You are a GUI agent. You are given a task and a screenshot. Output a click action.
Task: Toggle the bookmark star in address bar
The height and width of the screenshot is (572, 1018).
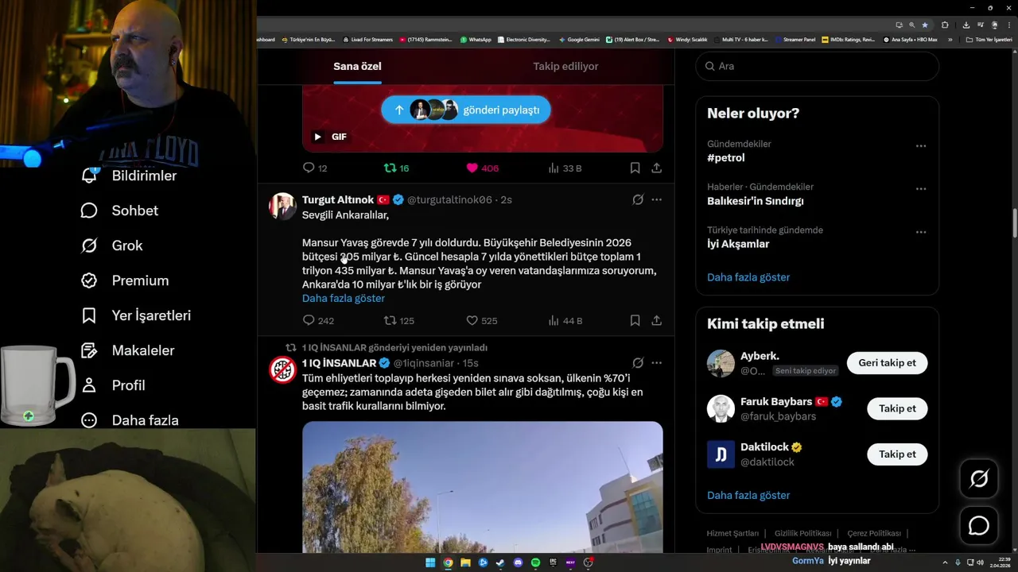925,25
